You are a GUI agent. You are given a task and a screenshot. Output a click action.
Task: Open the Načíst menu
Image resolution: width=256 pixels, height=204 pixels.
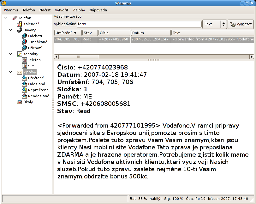tap(45, 10)
